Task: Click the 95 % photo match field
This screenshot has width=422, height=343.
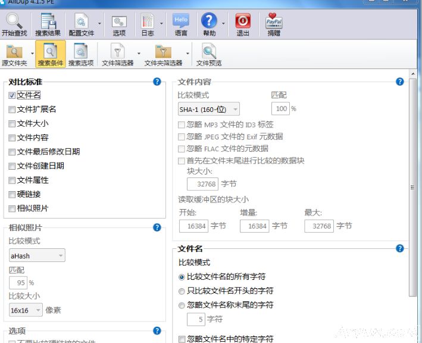Action: click(18, 283)
